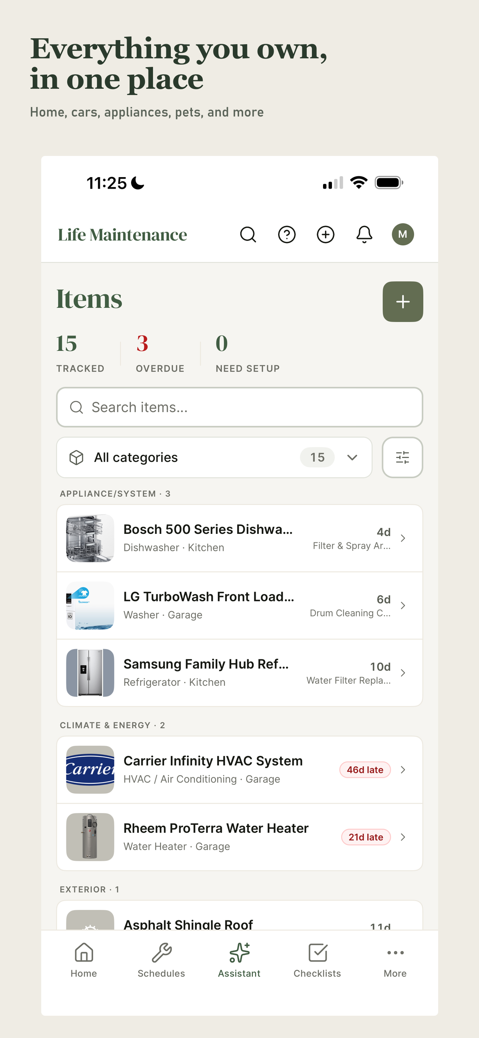Select Carrier Infinity HVAC System title
Viewport: 479px width, 1038px height.
[213, 761]
